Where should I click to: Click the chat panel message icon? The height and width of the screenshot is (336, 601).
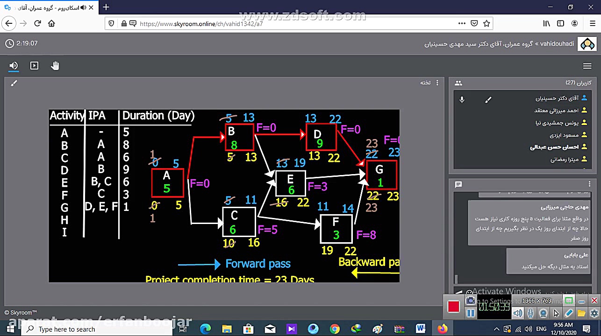458,184
